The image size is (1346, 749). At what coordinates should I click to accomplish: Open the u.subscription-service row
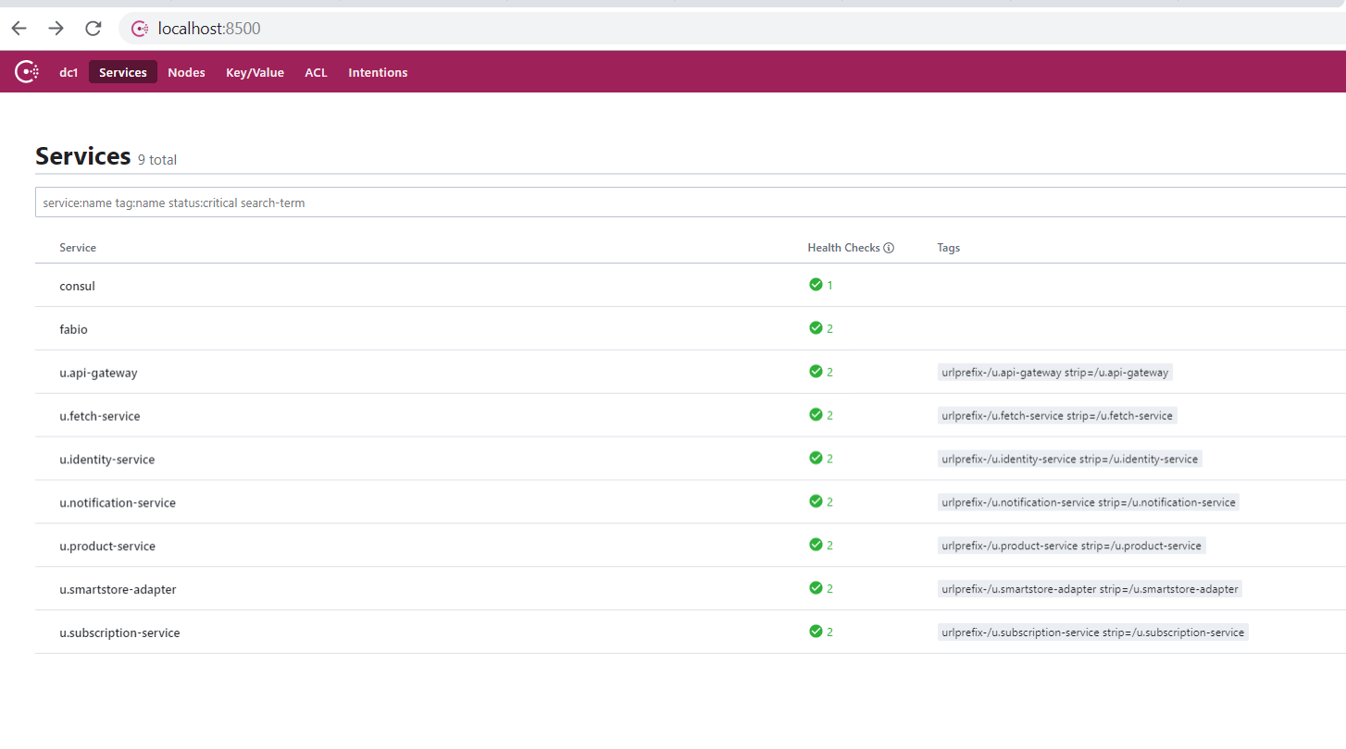click(691, 632)
